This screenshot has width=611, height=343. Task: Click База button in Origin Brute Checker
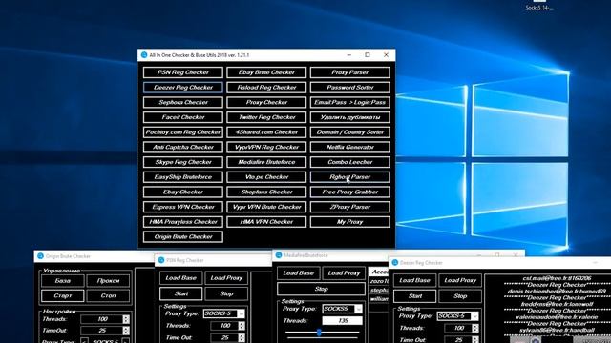tap(63, 281)
